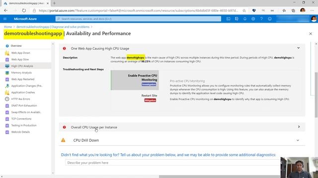
Task: Open the Application Changes detector
Action: [x=26, y=86]
